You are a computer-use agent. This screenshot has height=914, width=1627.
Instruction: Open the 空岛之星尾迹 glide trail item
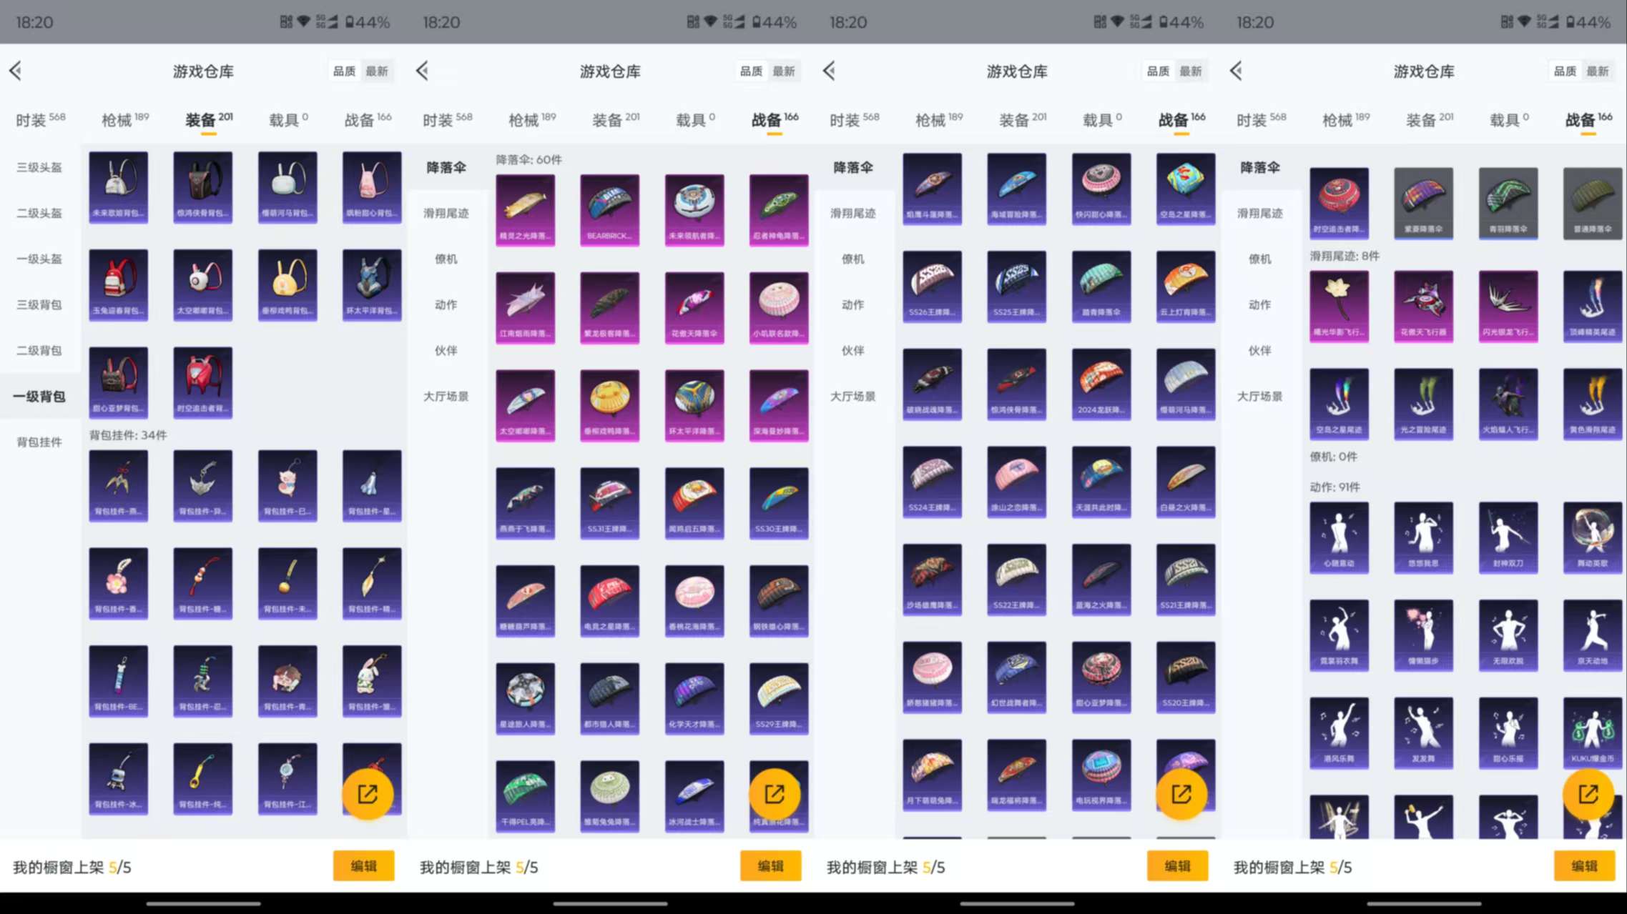[1339, 404]
